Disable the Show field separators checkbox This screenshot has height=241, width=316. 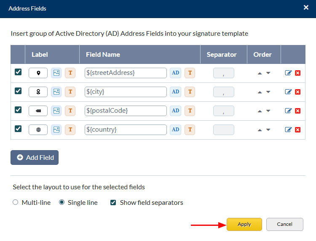pyautogui.click(x=113, y=202)
